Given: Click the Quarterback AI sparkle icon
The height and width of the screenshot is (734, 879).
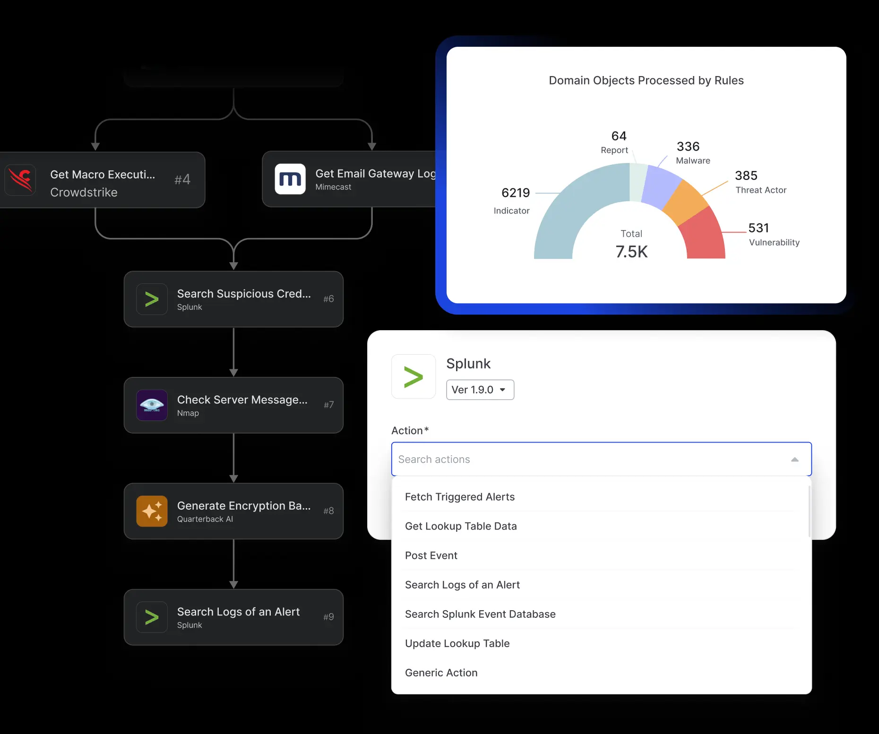Looking at the screenshot, I should pos(151,511).
